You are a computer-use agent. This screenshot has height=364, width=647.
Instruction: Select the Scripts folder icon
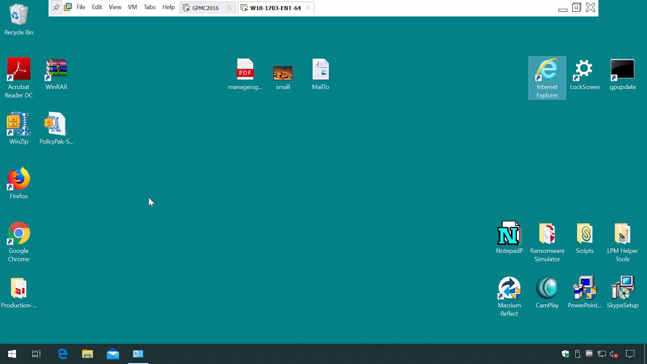pos(585,238)
